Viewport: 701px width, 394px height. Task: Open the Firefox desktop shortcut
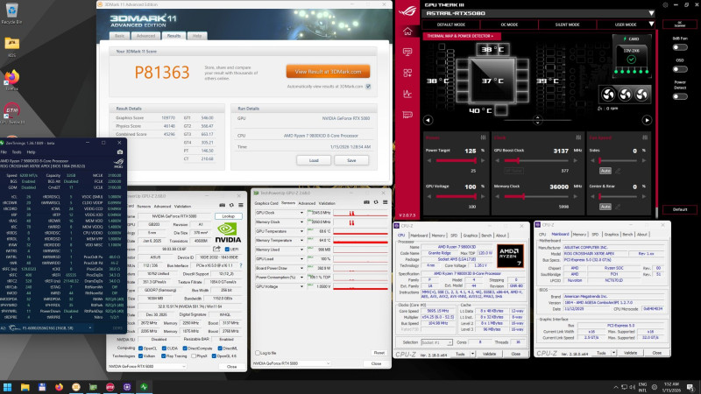(11, 80)
